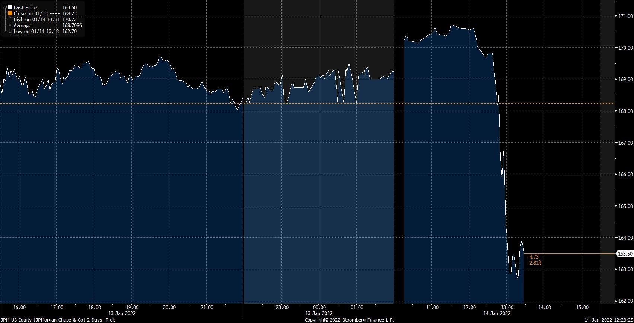
Task: Click the orange Close on 01/13 swatch
Action: (x=10, y=13)
